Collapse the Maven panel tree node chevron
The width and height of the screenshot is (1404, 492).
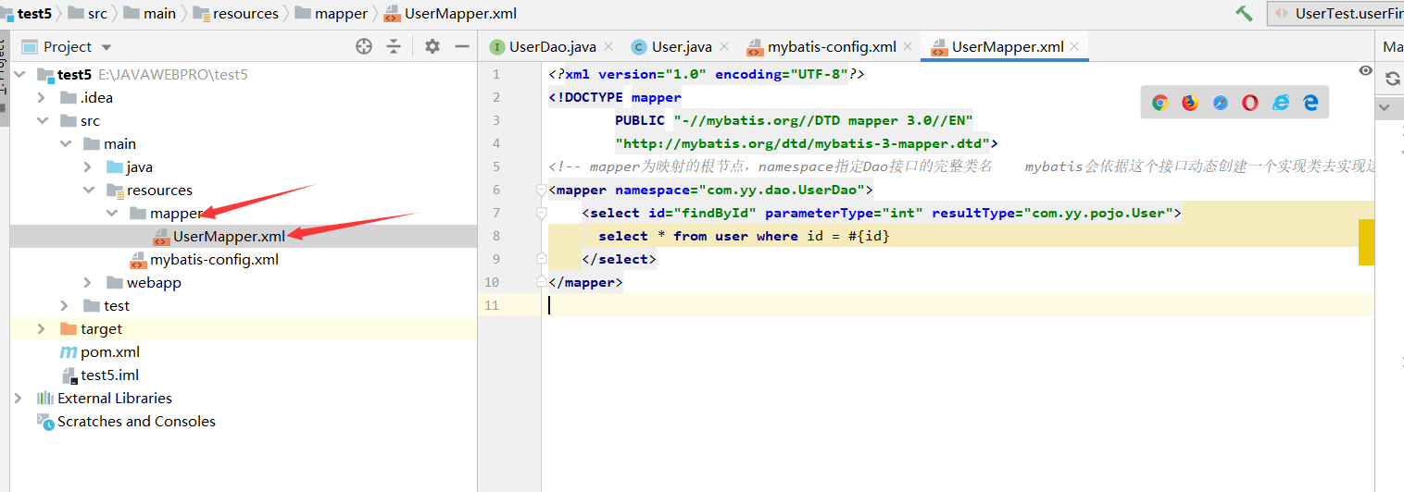[x=1385, y=108]
